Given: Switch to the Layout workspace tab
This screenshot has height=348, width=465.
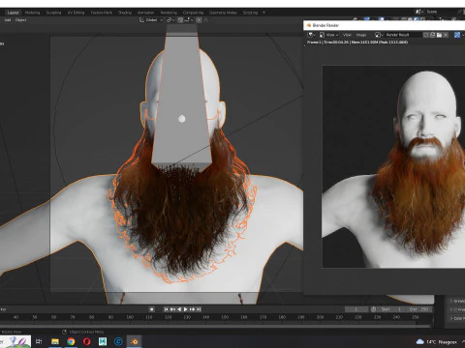Looking at the screenshot, I should coord(13,13).
